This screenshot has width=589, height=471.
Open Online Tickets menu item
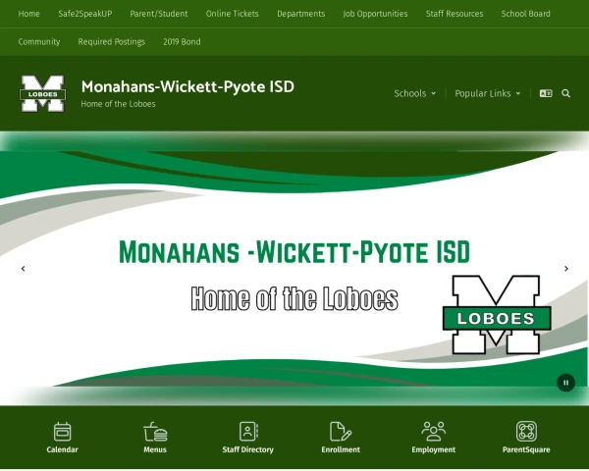[232, 14]
